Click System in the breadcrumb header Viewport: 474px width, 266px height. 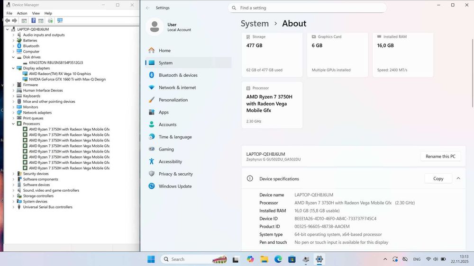[255, 24]
